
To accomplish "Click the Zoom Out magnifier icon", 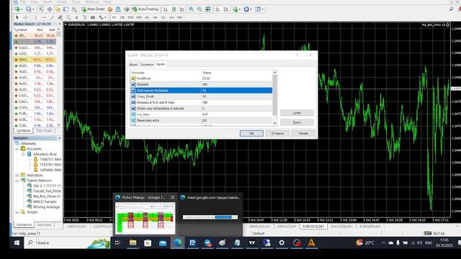I will [x=200, y=9].
